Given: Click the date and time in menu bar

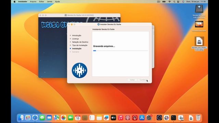Looking at the screenshot, I should (x=196, y=2).
